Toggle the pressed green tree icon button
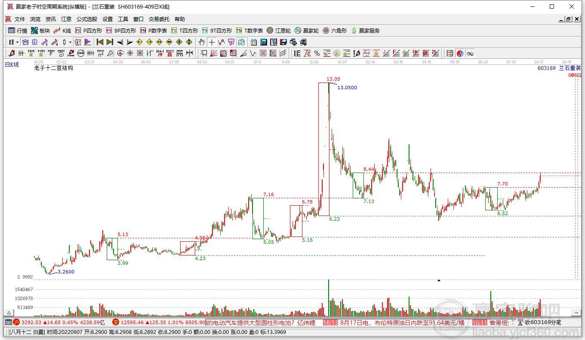Image resolution: width=585 pixels, height=340 pixels. click(x=241, y=42)
